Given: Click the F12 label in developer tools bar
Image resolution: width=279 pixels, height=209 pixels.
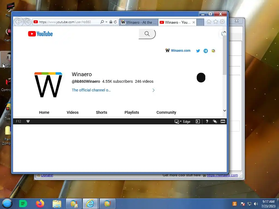Looking at the screenshot, I should click(18, 121).
